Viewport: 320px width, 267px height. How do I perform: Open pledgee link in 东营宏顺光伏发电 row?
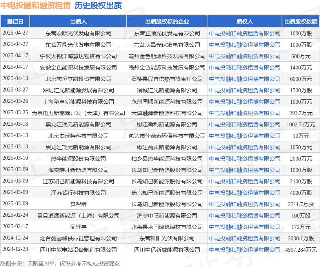click(244, 33)
